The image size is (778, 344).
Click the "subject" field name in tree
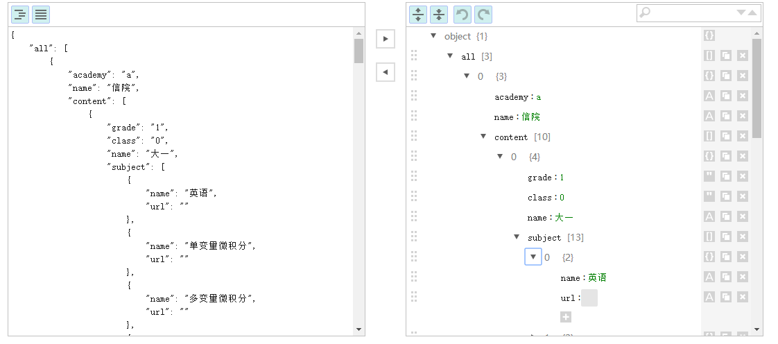pos(544,238)
